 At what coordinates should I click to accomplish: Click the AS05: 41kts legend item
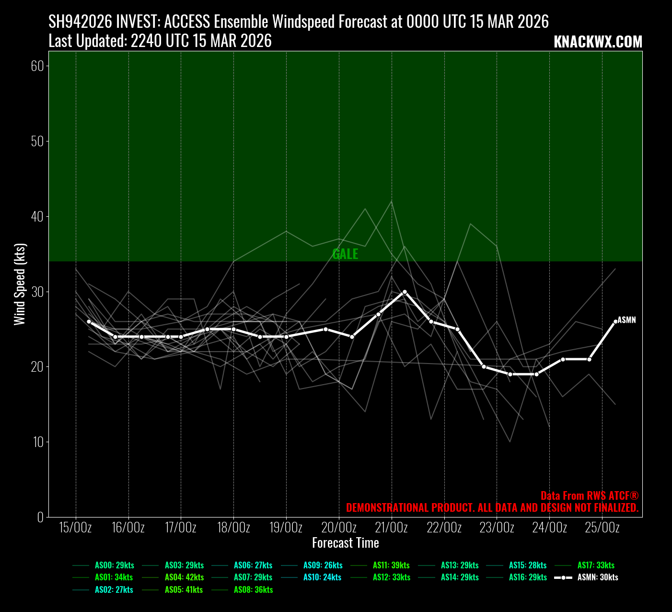(184, 590)
